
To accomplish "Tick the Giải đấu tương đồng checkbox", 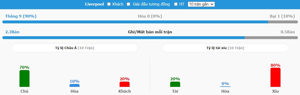I will coord(129,4).
